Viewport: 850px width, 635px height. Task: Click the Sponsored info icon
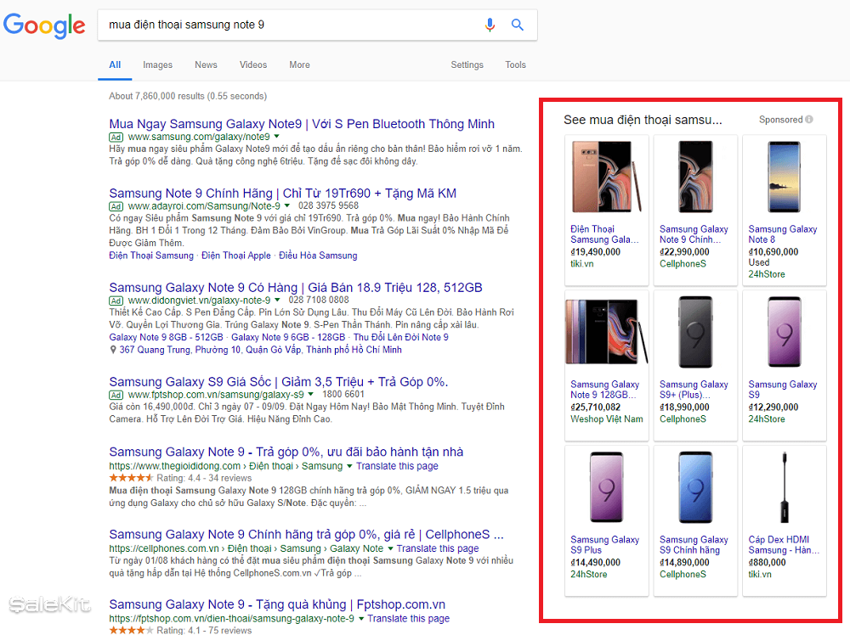click(809, 120)
